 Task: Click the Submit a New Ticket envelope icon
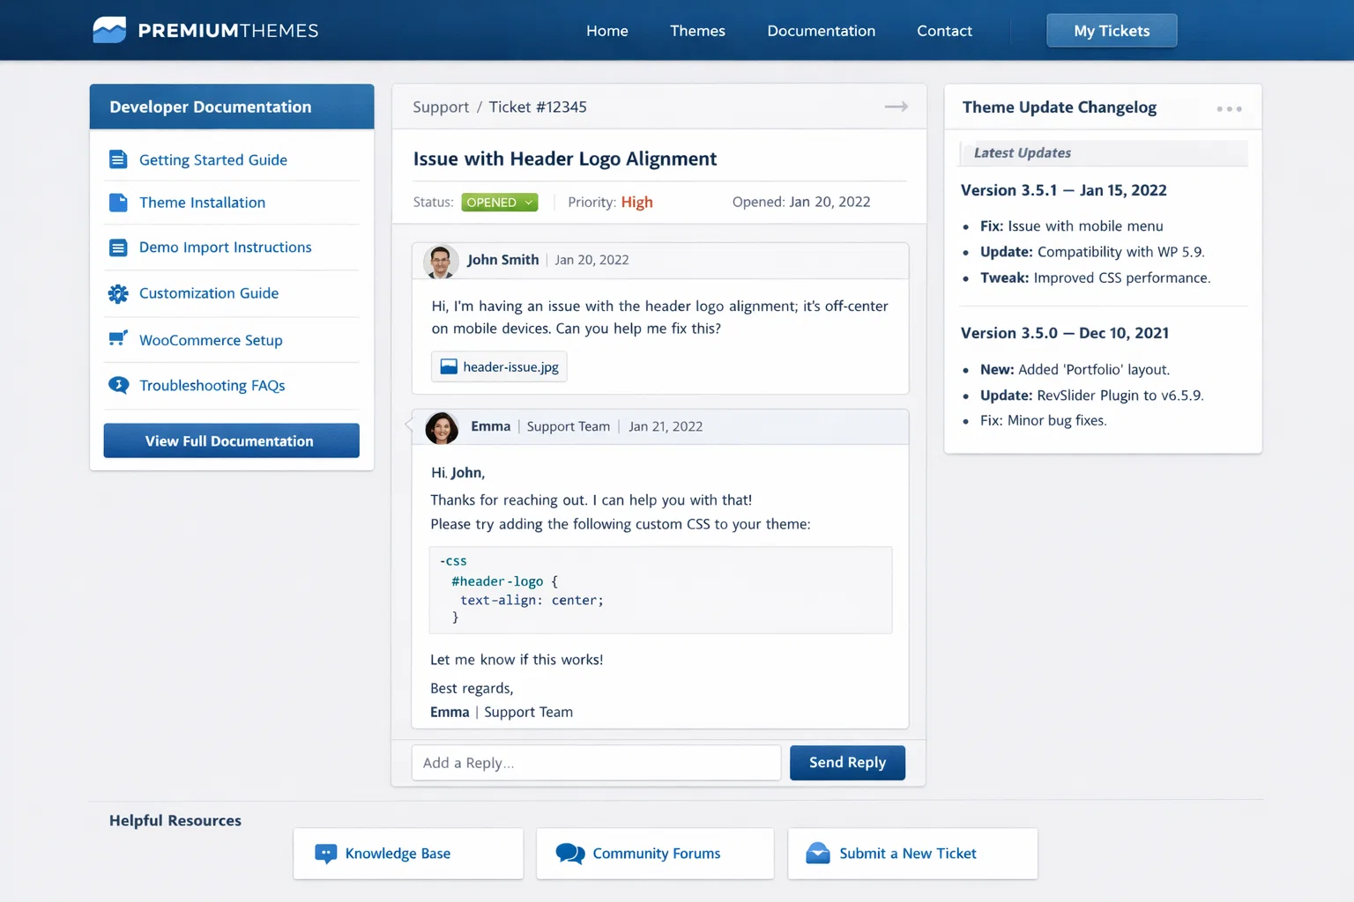[x=818, y=854]
